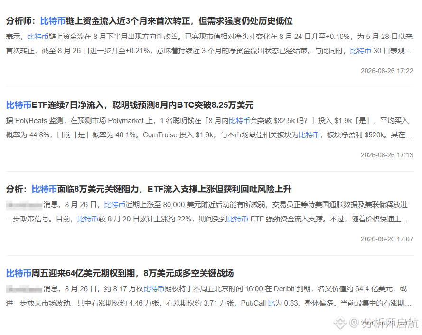The image size is (422, 335).
Task: Open headline 比特币面临8万美元关键阻力
Action: pos(149,189)
